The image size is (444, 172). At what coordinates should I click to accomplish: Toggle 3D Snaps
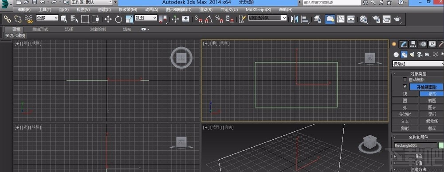pos(199,19)
